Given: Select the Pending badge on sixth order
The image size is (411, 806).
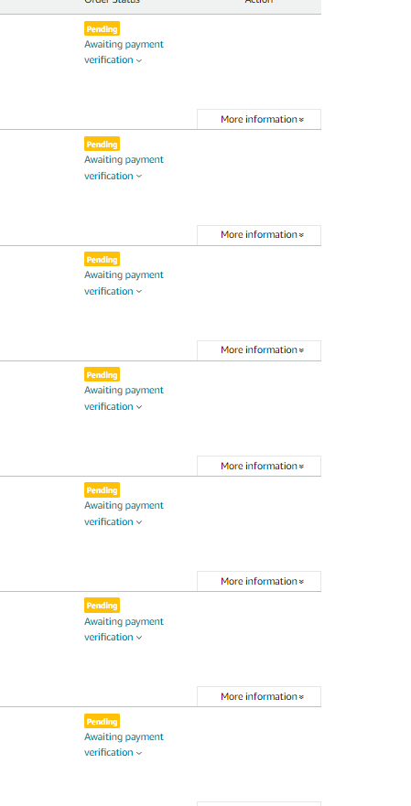Looking at the screenshot, I should [102, 605].
